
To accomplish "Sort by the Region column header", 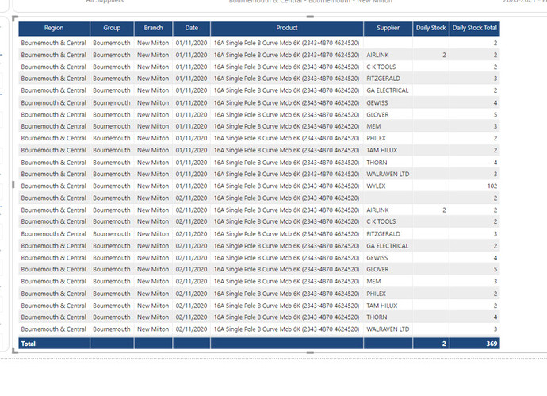I will tap(54, 28).
